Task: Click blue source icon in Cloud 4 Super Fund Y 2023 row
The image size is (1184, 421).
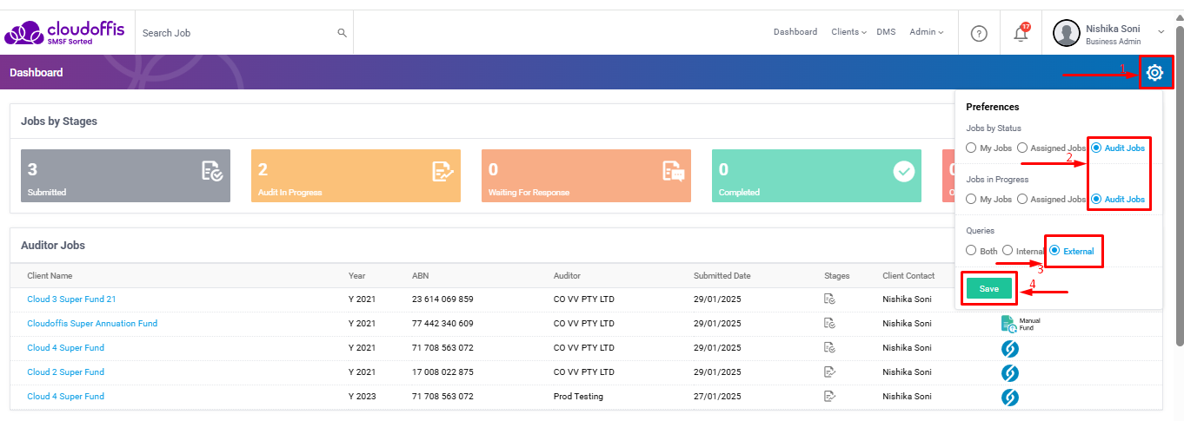Action: coord(1009,397)
